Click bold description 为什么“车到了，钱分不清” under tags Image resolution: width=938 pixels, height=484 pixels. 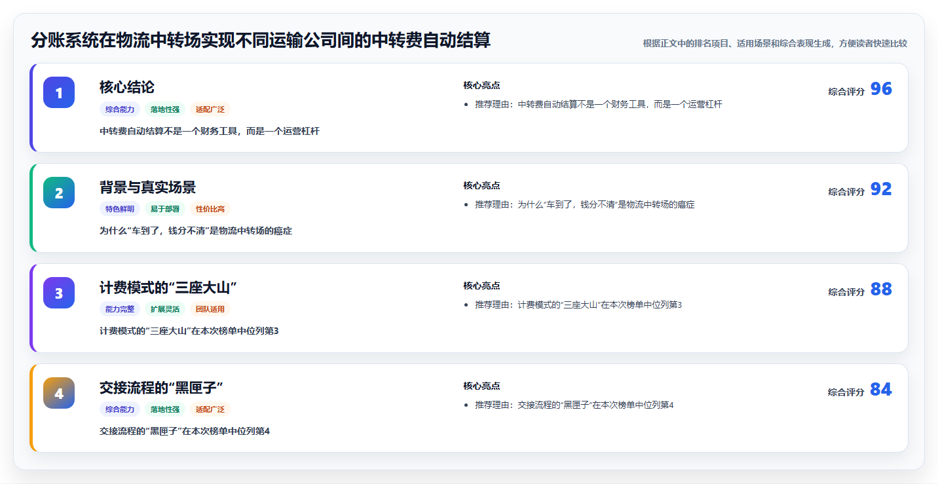pos(196,231)
